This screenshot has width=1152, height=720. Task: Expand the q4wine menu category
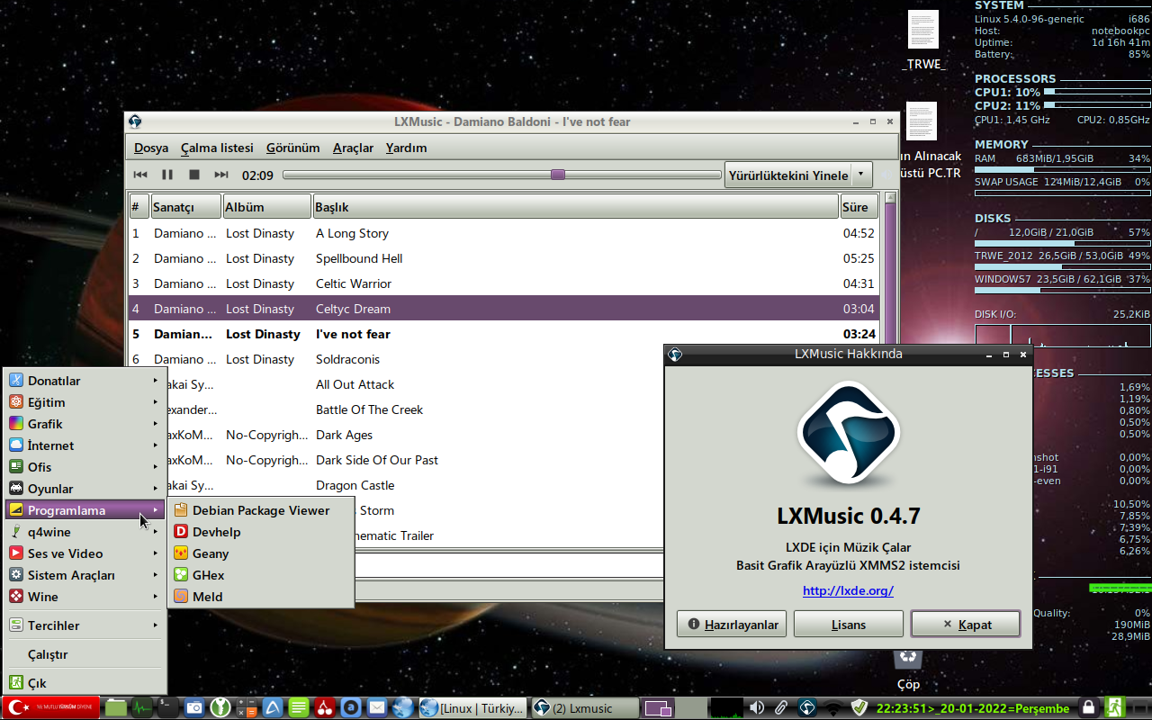pyautogui.click(x=85, y=532)
